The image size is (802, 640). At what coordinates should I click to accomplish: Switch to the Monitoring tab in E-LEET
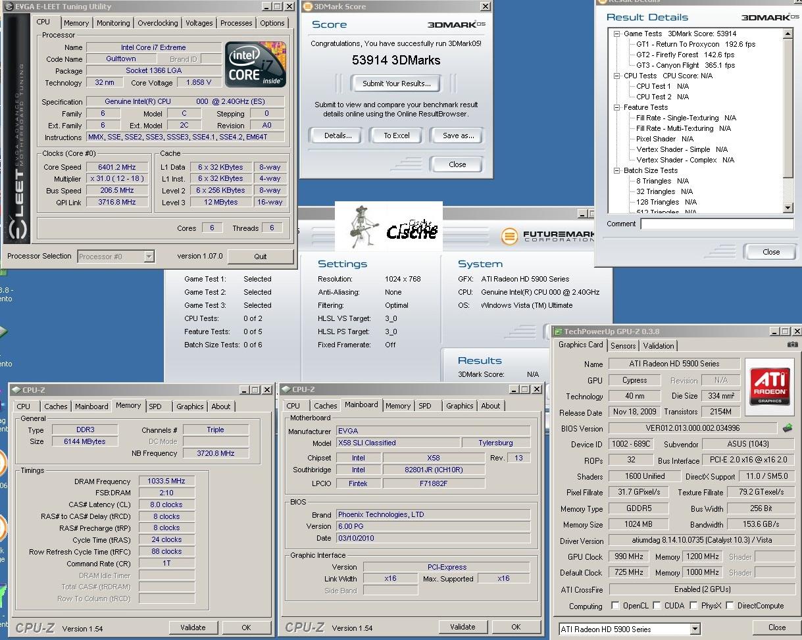point(113,23)
